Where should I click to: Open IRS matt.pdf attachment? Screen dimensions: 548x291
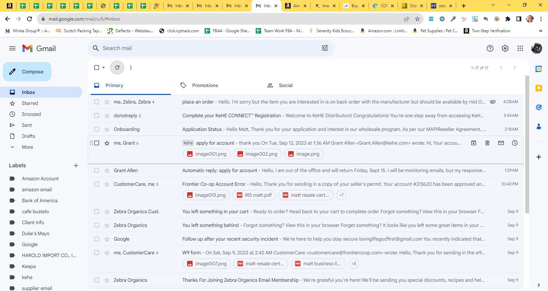click(x=255, y=195)
